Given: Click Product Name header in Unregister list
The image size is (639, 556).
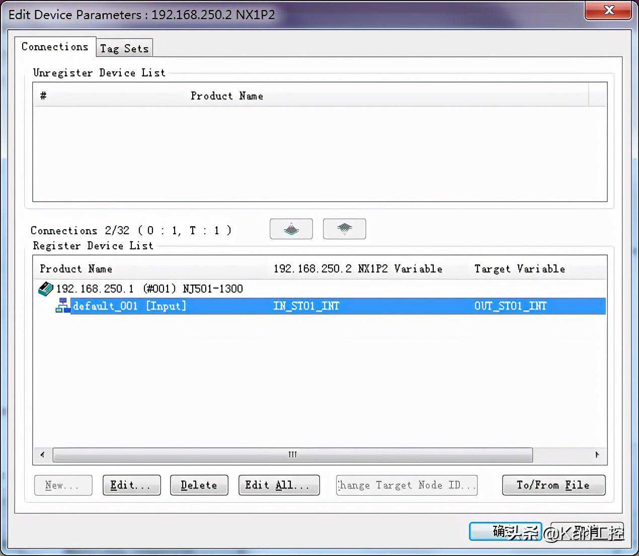Looking at the screenshot, I should pyautogui.click(x=226, y=96).
